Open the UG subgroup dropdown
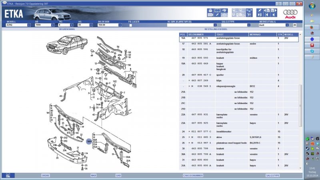The width and height of the screenshot is (320, 180). pos(91,25)
